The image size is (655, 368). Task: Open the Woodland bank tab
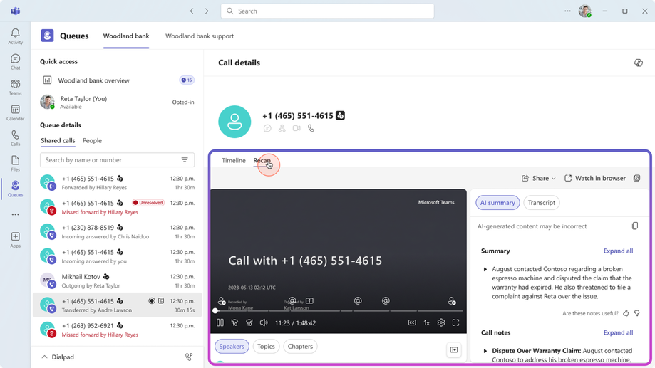[126, 36]
